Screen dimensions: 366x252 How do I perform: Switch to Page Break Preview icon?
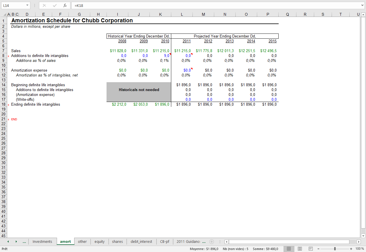click(x=310, y=249)
